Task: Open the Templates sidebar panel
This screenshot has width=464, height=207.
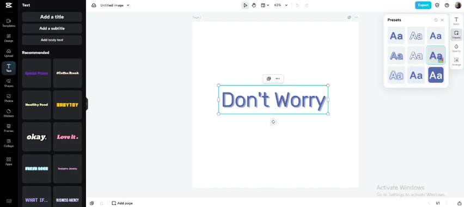Action: (9, 23)
